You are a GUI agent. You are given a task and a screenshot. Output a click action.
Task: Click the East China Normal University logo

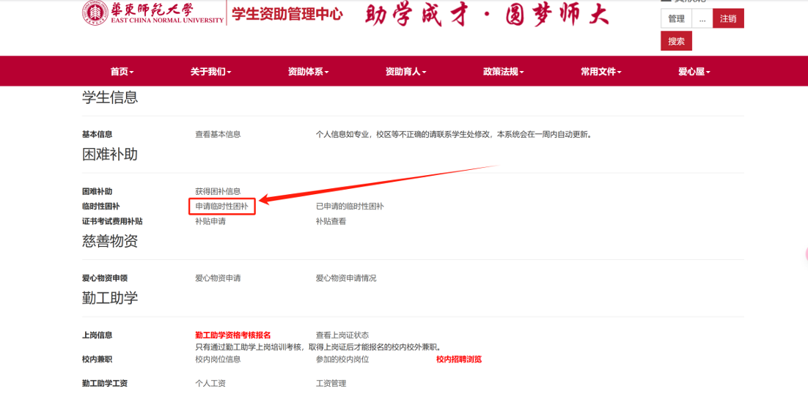tap(153, 14)
